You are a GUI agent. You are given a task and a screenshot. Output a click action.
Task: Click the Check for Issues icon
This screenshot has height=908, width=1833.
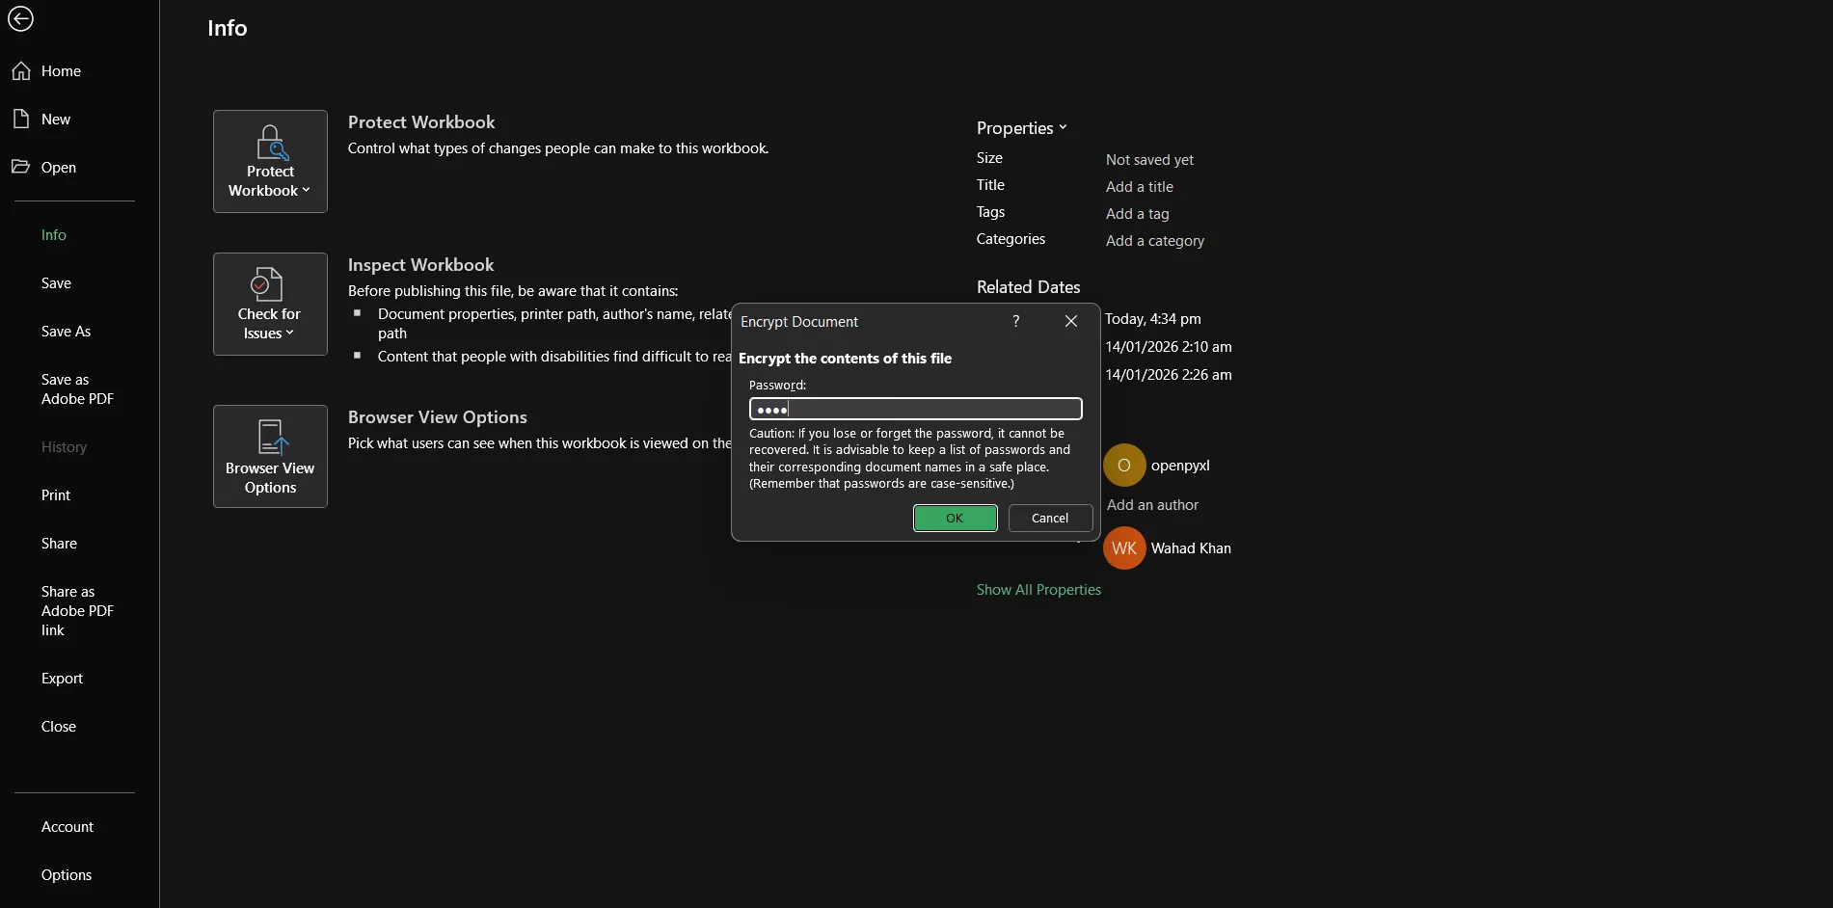point(269,284)
